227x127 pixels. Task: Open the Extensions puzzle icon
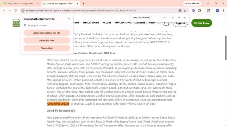pos(200,11)
